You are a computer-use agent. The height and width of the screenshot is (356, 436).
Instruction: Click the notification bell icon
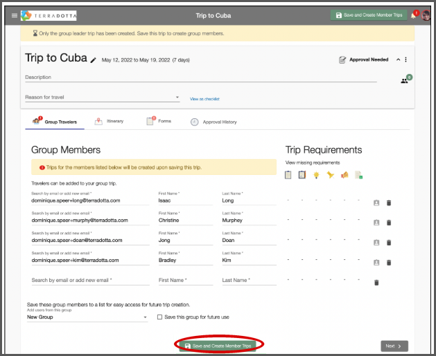[x=413, y=16]
